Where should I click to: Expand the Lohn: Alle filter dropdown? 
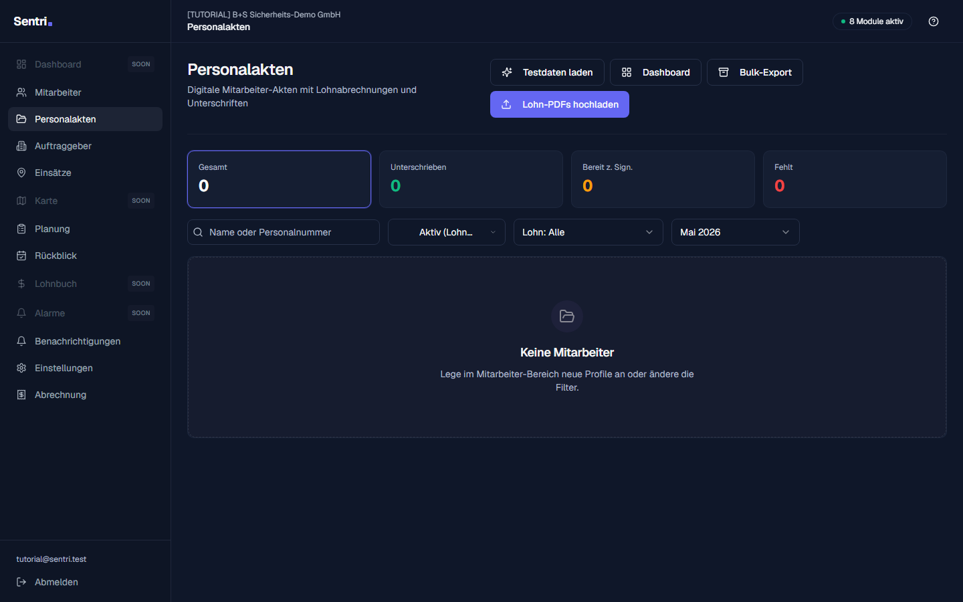click(588, 232)
